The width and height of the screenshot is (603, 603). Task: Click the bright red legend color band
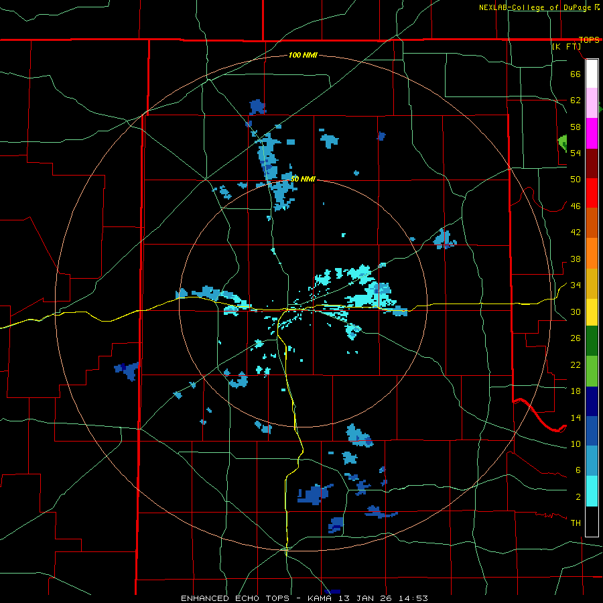pos(592,193)
